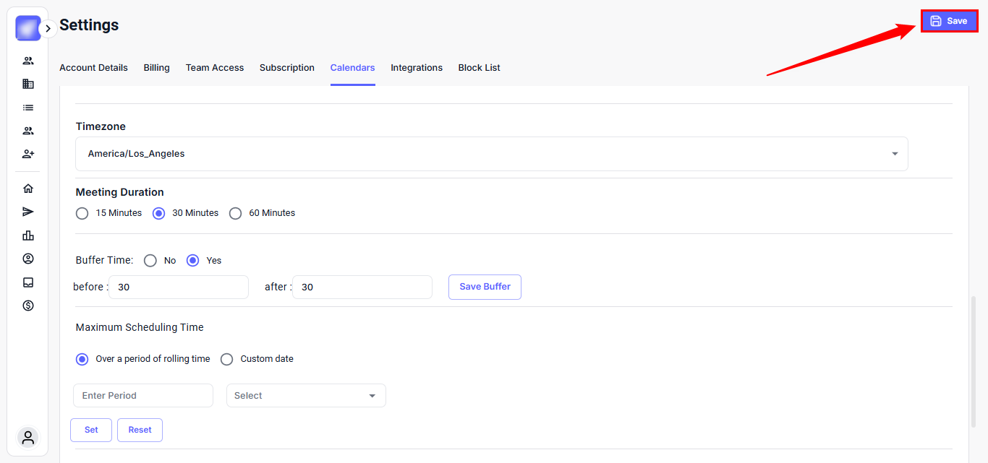Open the Timezone dropdown

click(491, 154)
